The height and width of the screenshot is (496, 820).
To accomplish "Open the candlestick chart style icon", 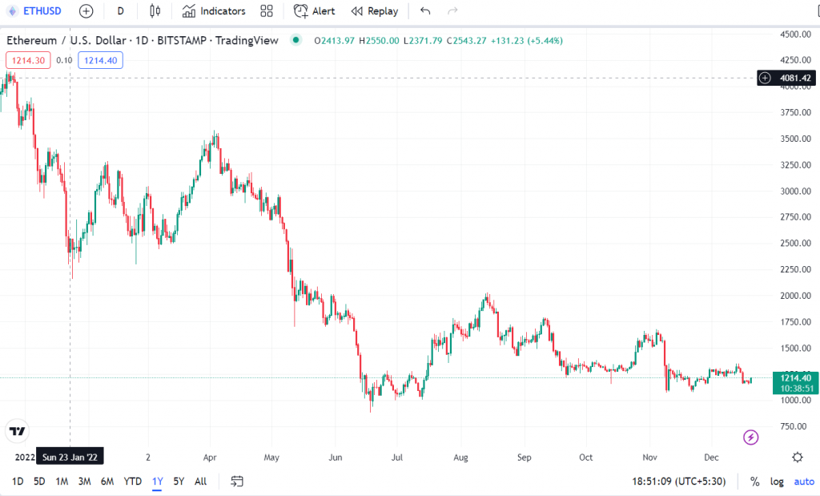I will pos(155,11).
